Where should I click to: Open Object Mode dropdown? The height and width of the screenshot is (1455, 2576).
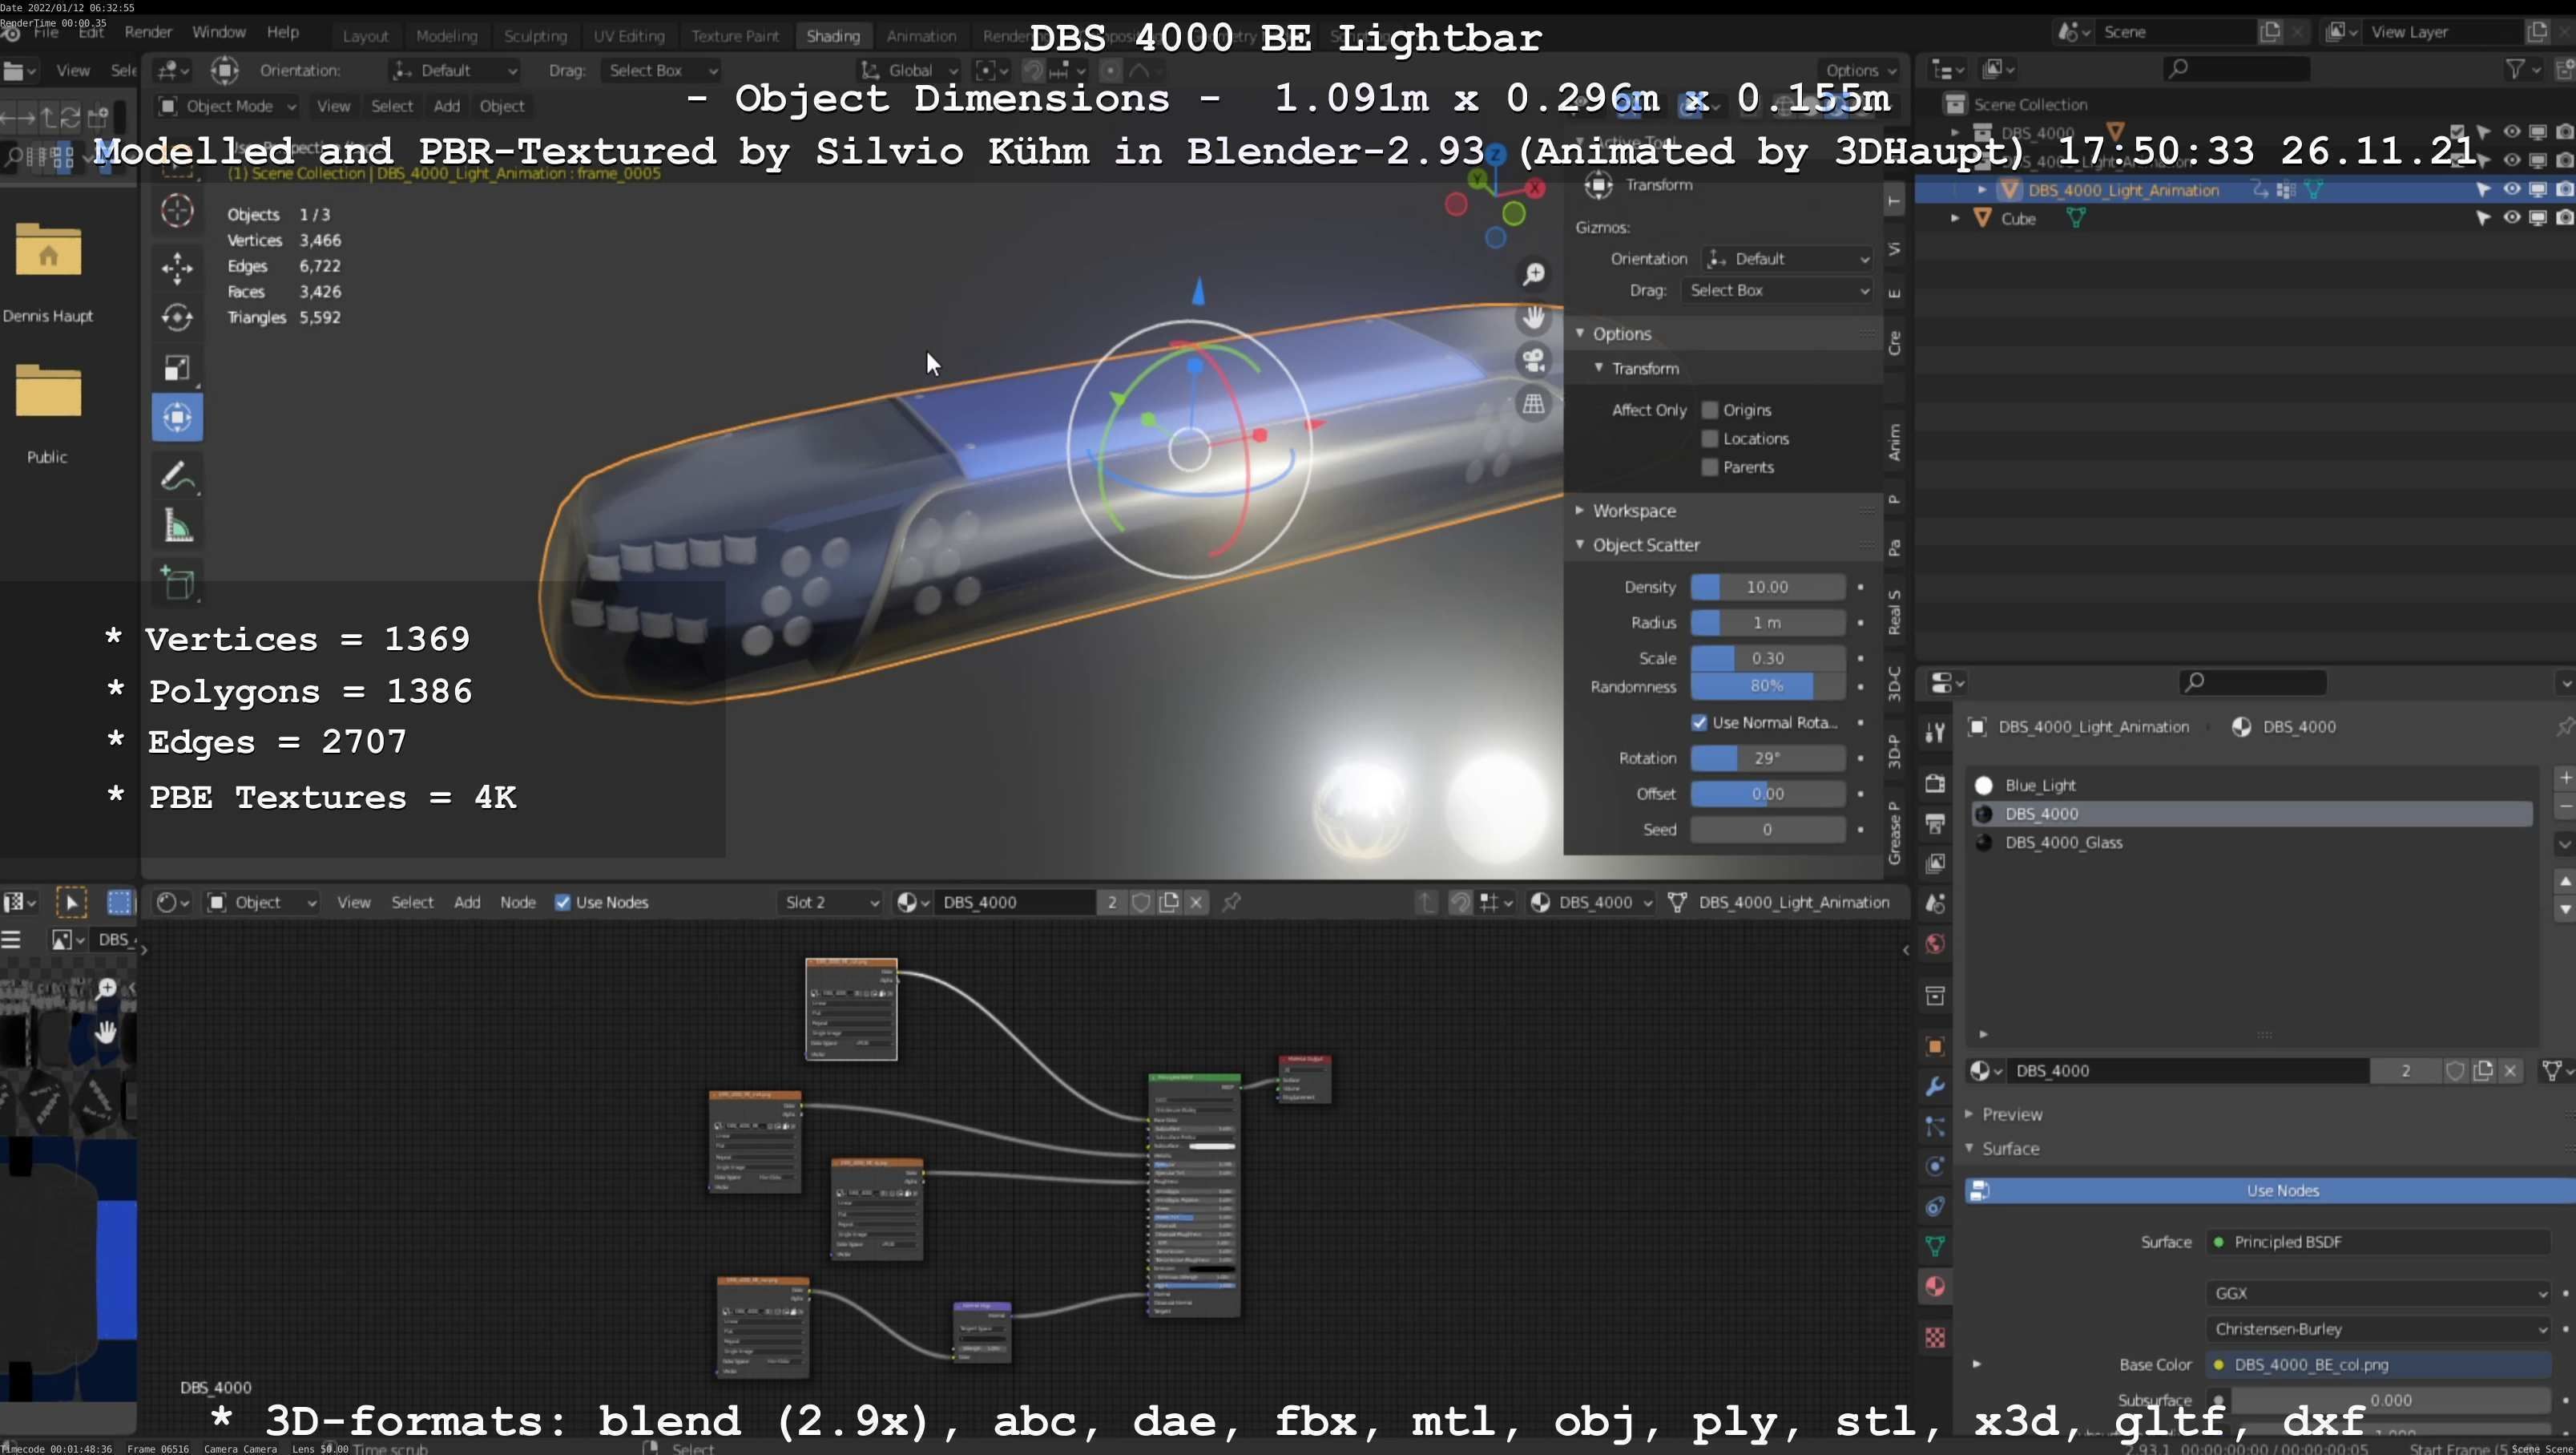tap(227, 106)
